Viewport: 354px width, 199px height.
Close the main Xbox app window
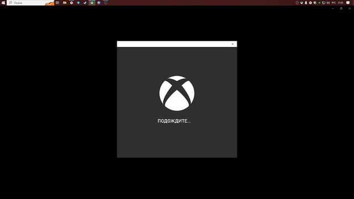pos(350,9)
